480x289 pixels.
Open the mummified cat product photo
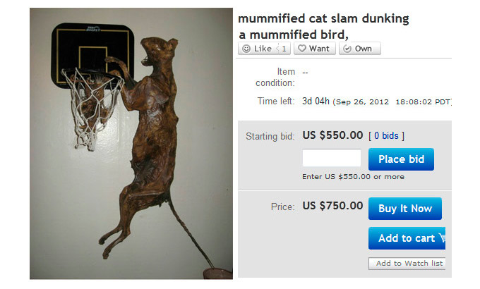[131, 143]
